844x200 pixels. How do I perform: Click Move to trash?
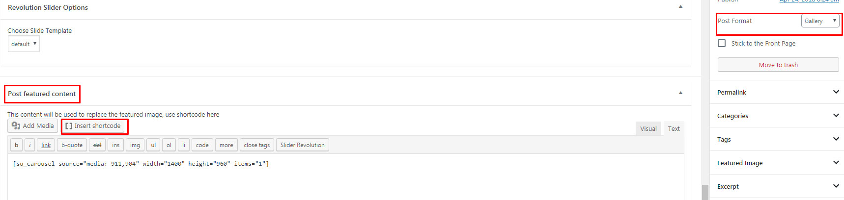(x=778, y=65)
